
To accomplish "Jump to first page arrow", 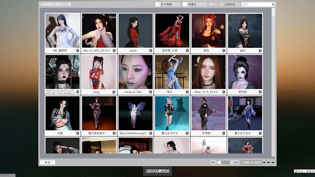I will click(x=264, y=163).
